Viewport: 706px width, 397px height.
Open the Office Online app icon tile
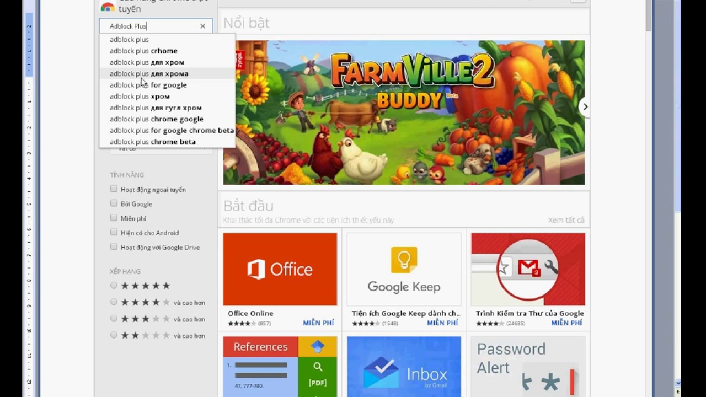pyautogui.click(x=280, y=269)
